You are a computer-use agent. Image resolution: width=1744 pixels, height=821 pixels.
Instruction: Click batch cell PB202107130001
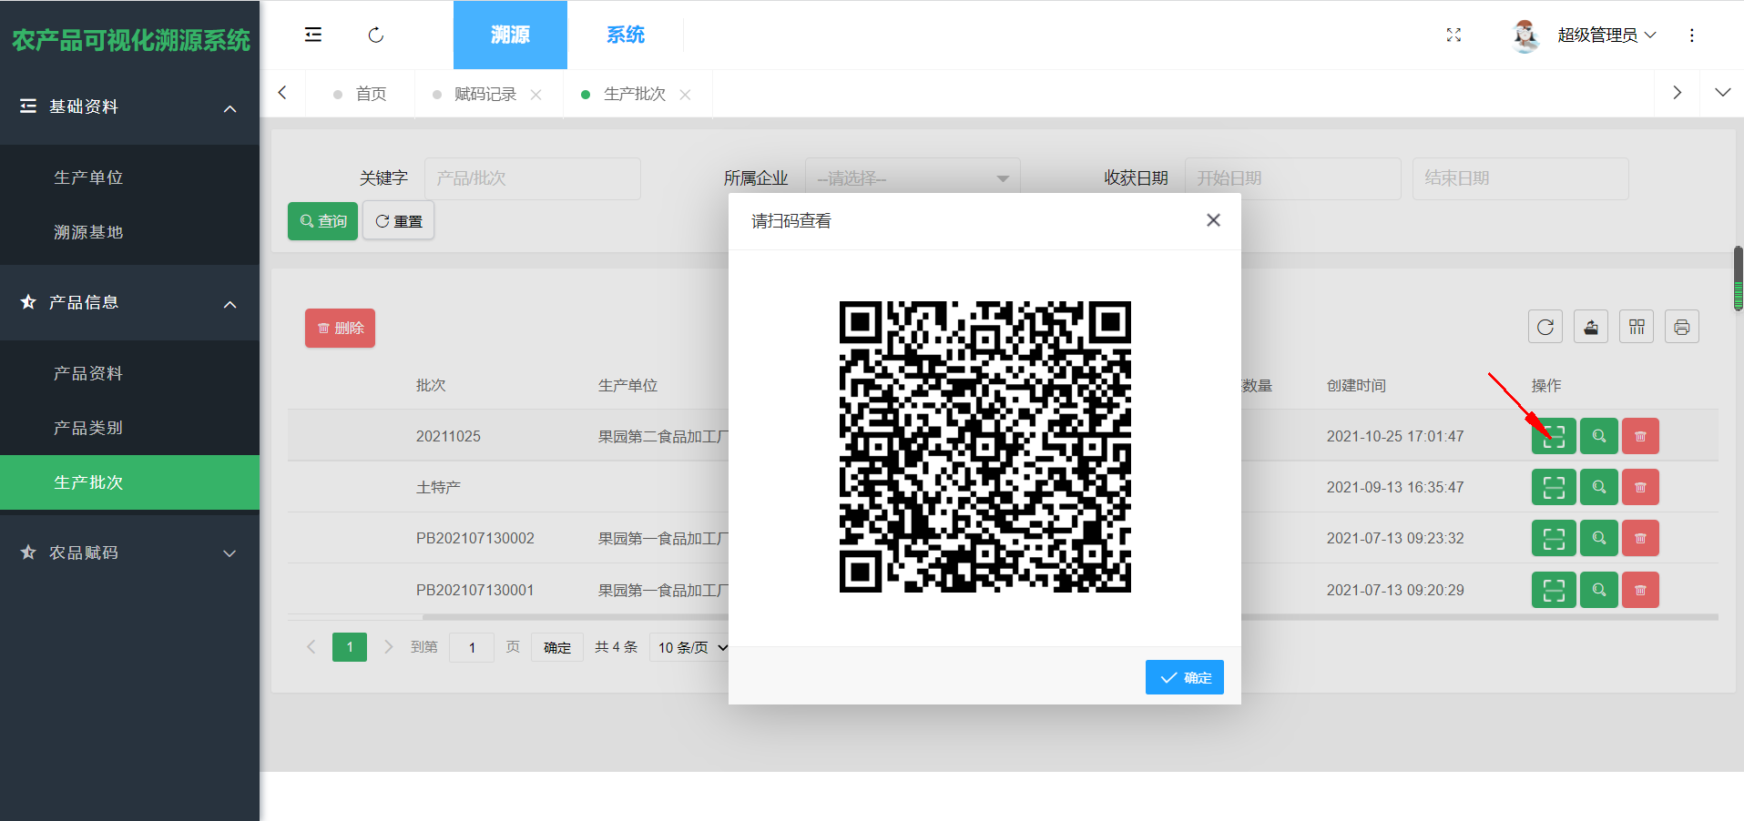click(475, 590)
